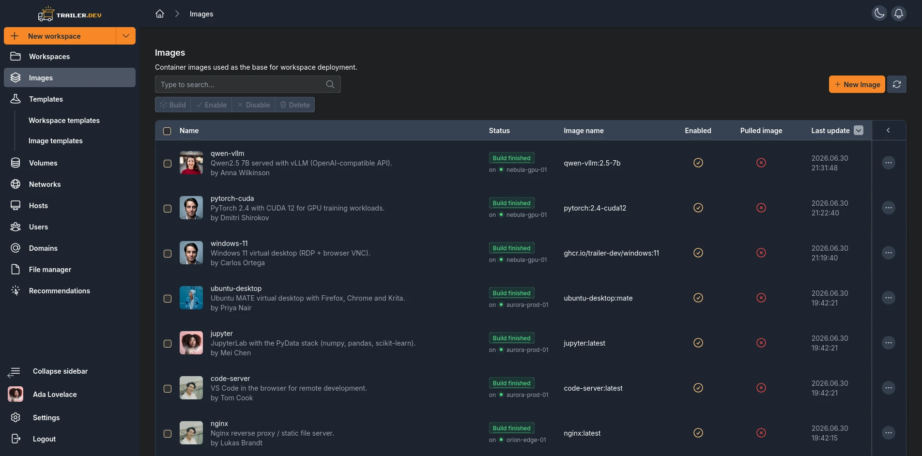Toggle dark mode moon icon
This screenshot has height=456, width=922.
[x=879, y=14]
